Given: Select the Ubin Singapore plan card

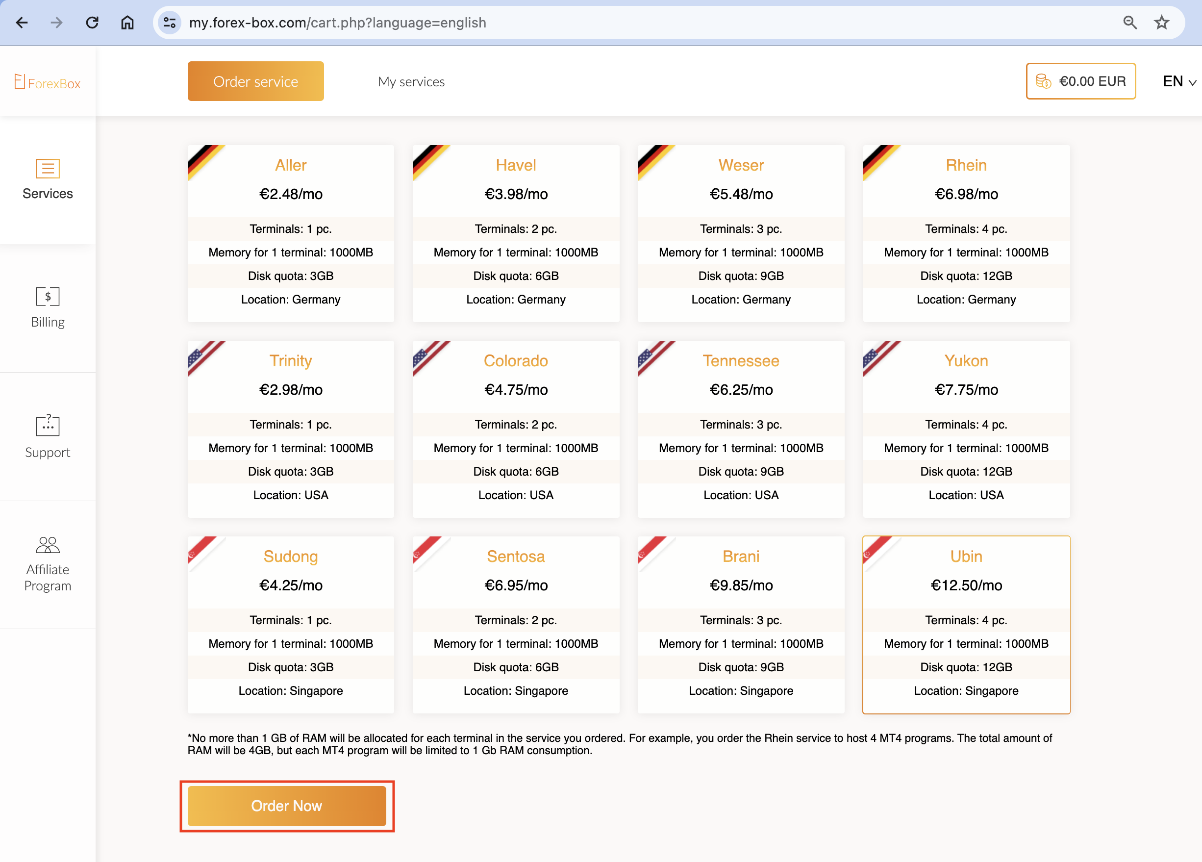Looking at the screenshot, I should click(966, 625).
